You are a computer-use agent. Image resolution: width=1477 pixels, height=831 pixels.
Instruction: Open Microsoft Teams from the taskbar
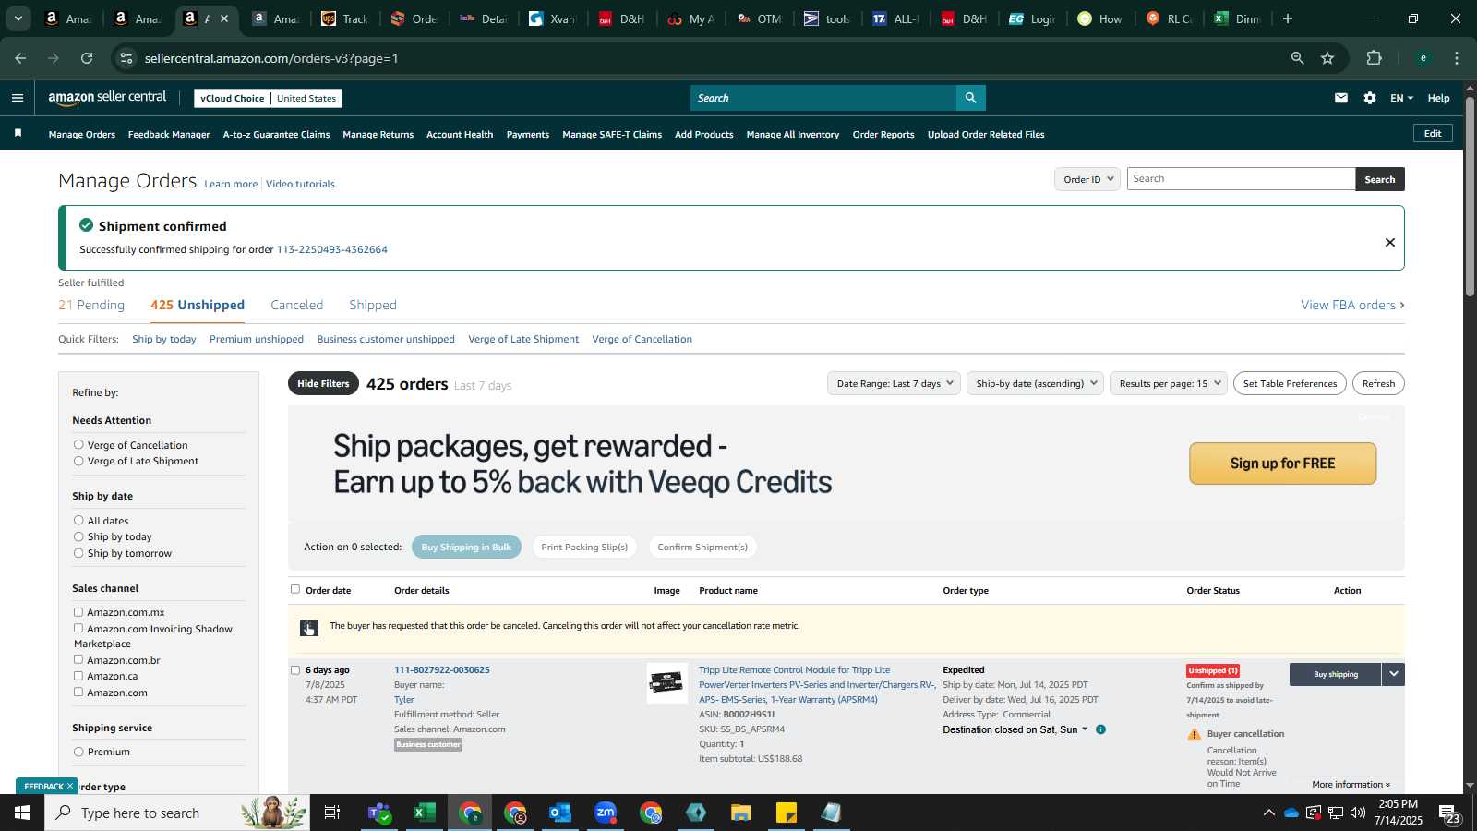[x=378, y=813]
